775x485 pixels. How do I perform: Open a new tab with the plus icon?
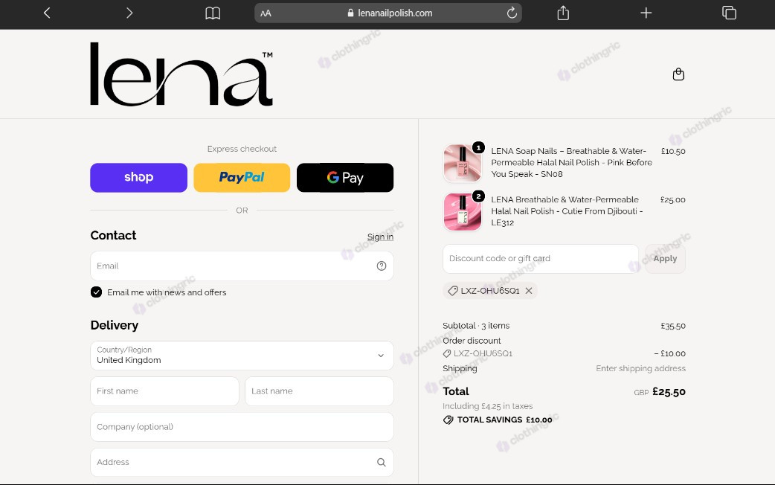(x=646, y=13)
